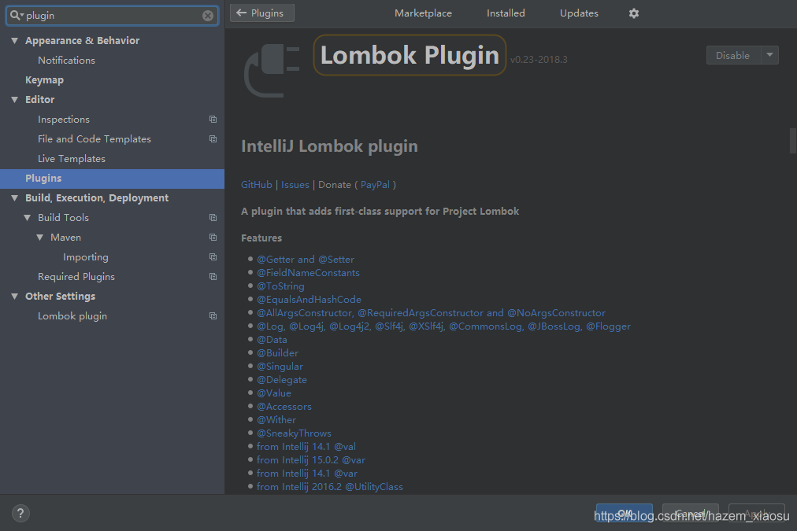The height and width of the screenshot is (531, 797).
Task: Collapse the Maven node
Action: click(39, 238)
